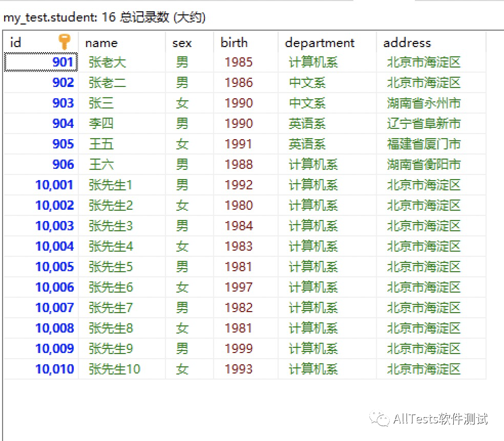Click the name cell 张老二
Image resolution: width=504 pixels, height=441 pixels.
[122, 83]
